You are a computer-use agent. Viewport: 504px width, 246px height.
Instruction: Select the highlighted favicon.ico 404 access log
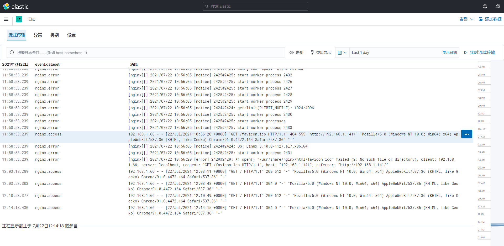(x=236, y=137)
